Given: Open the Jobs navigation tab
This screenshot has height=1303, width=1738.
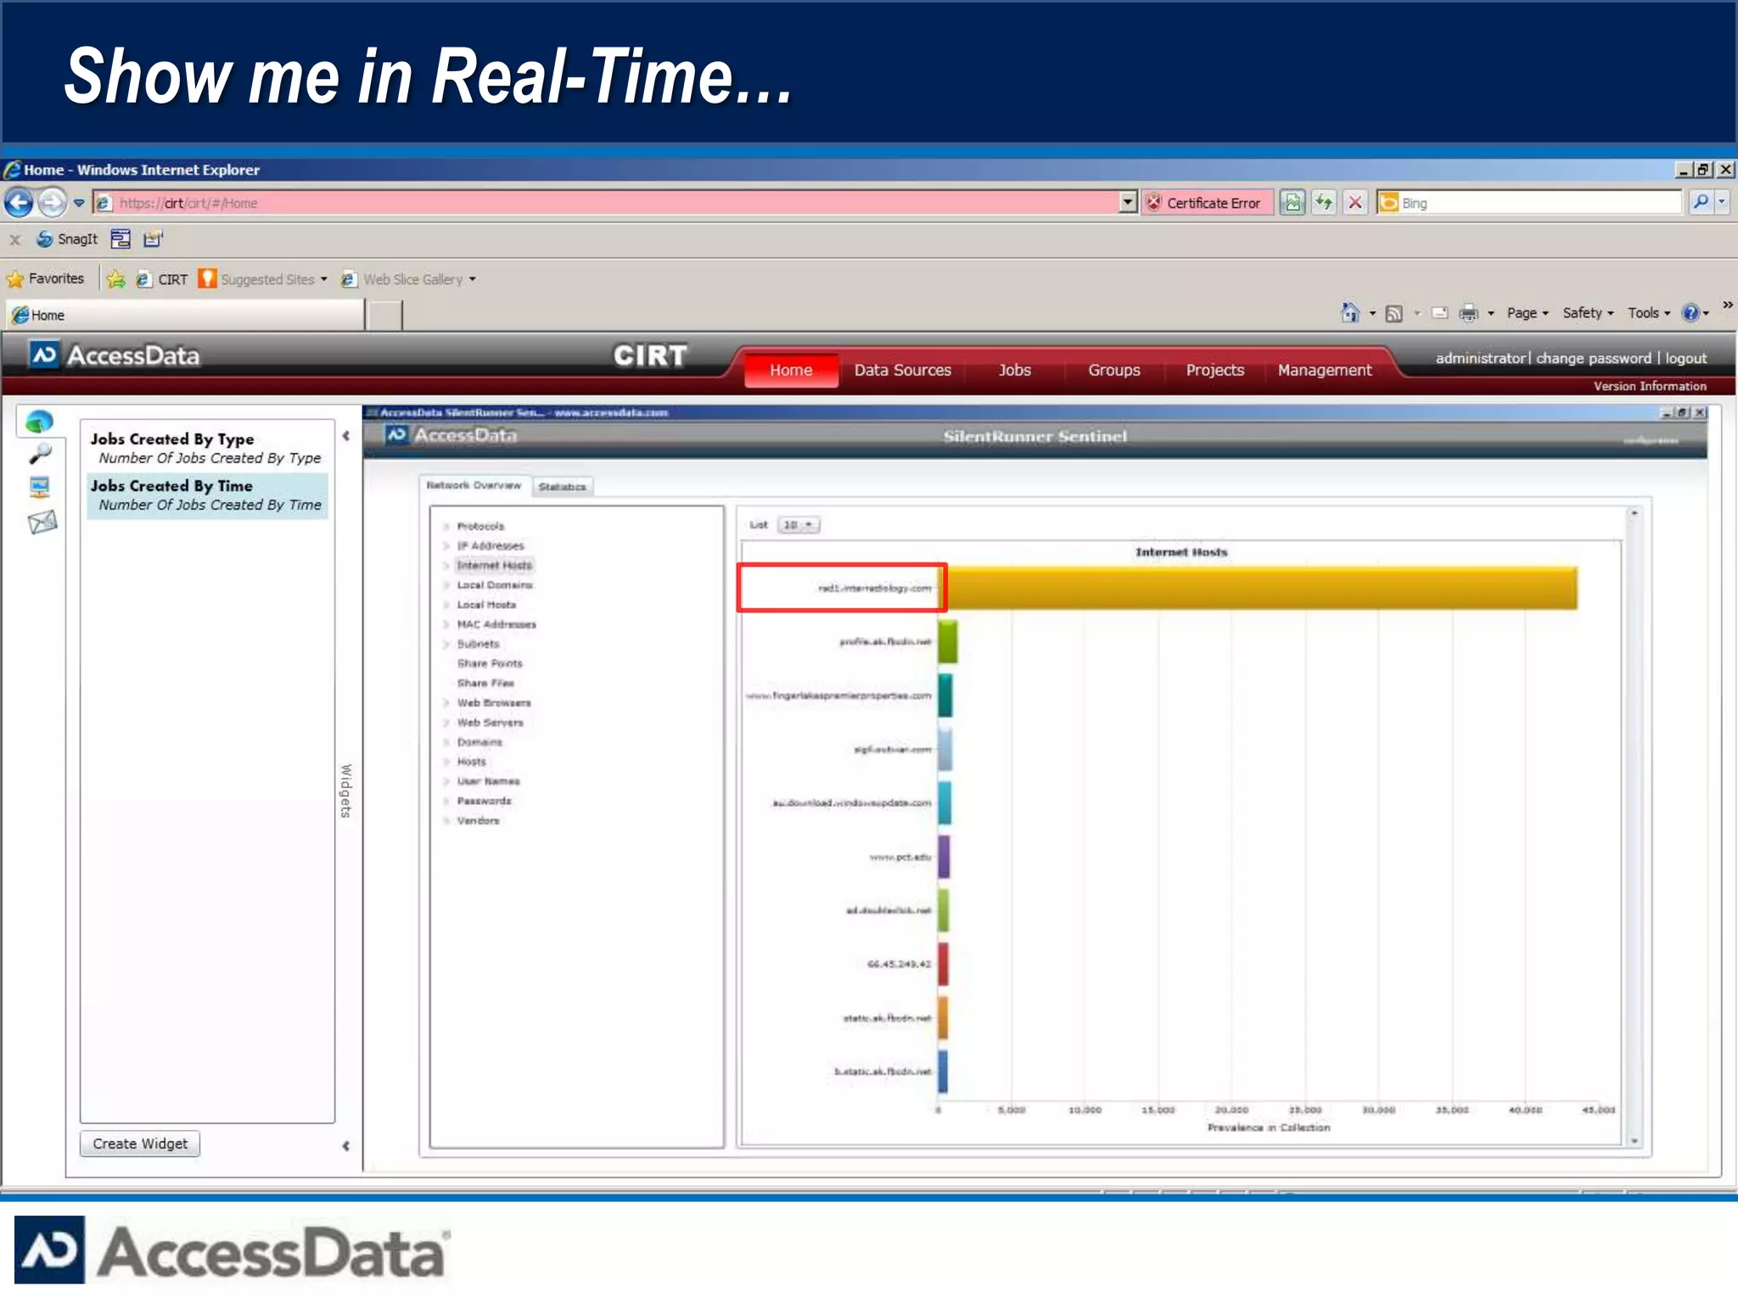Looking at the screenshot, I should click(x=1014, y=370).
